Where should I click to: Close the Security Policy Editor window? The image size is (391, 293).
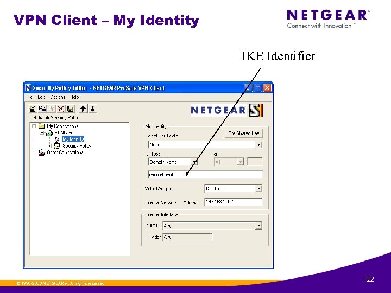coord(267,88)
